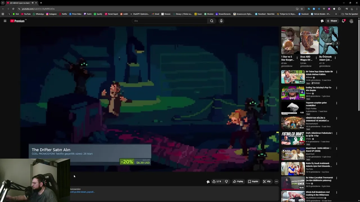Open Whole Bull Breakdown and Cooking video
Image resolution: width=360 pixels, height=202 pixels.
click(x=293, y=196)
